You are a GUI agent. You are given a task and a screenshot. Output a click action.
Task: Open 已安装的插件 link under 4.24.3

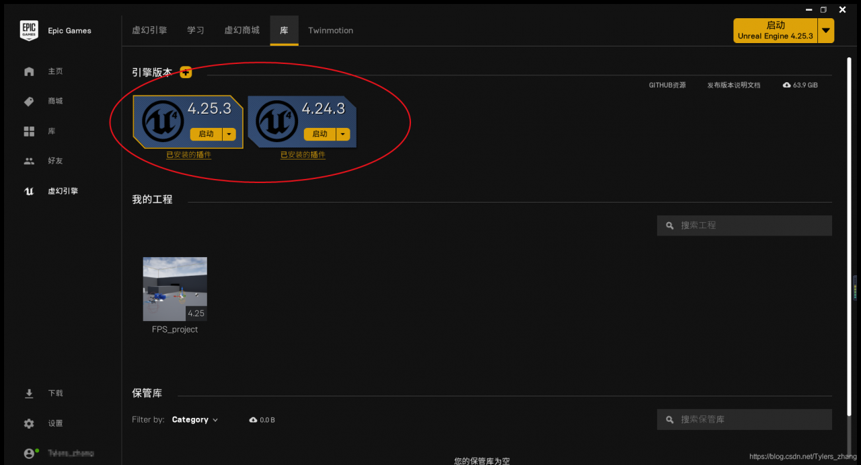(x=303, y=155)
